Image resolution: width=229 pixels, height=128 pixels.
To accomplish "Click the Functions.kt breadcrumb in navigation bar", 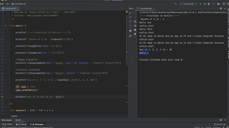I will (x=19, y=4).
